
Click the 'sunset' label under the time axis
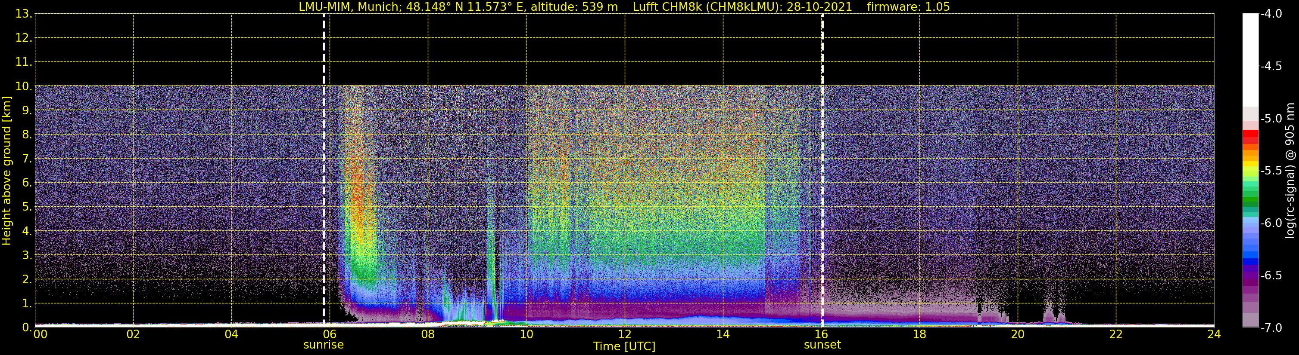822,345
